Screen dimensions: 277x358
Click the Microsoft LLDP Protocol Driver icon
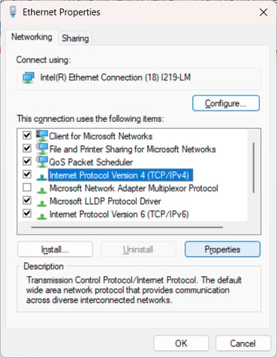41,203
